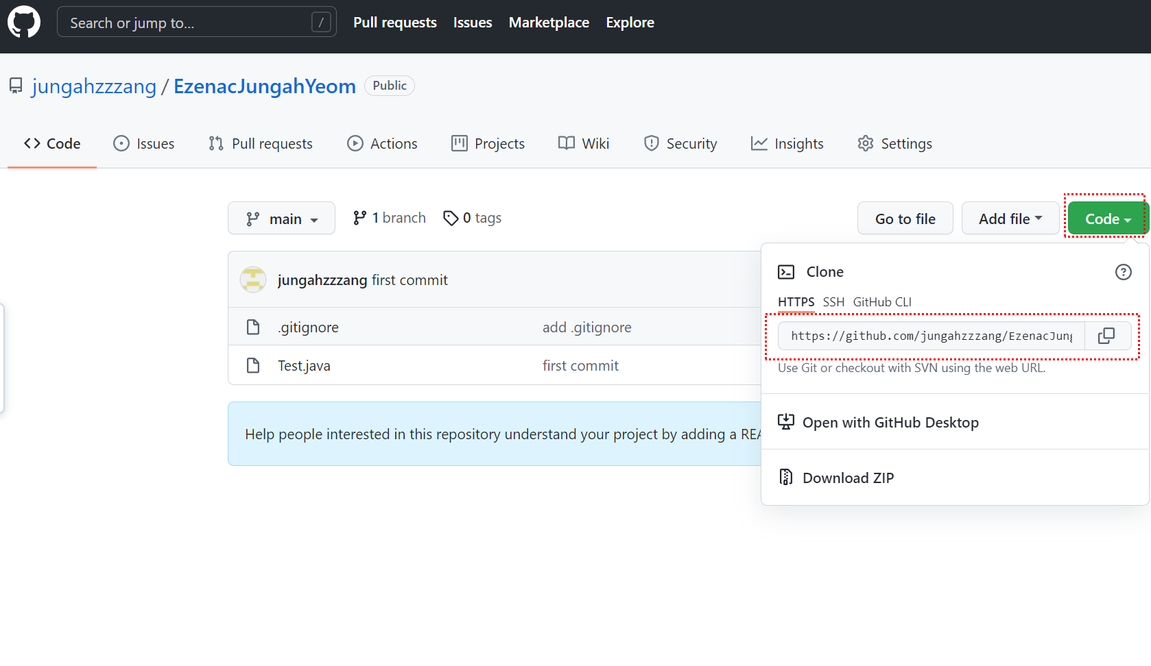The width and height of the screenshot is (1151, 666).
Task: Open EzenacJungahYeom repository link
Action: pyautogui.click(x=265, y=86)
